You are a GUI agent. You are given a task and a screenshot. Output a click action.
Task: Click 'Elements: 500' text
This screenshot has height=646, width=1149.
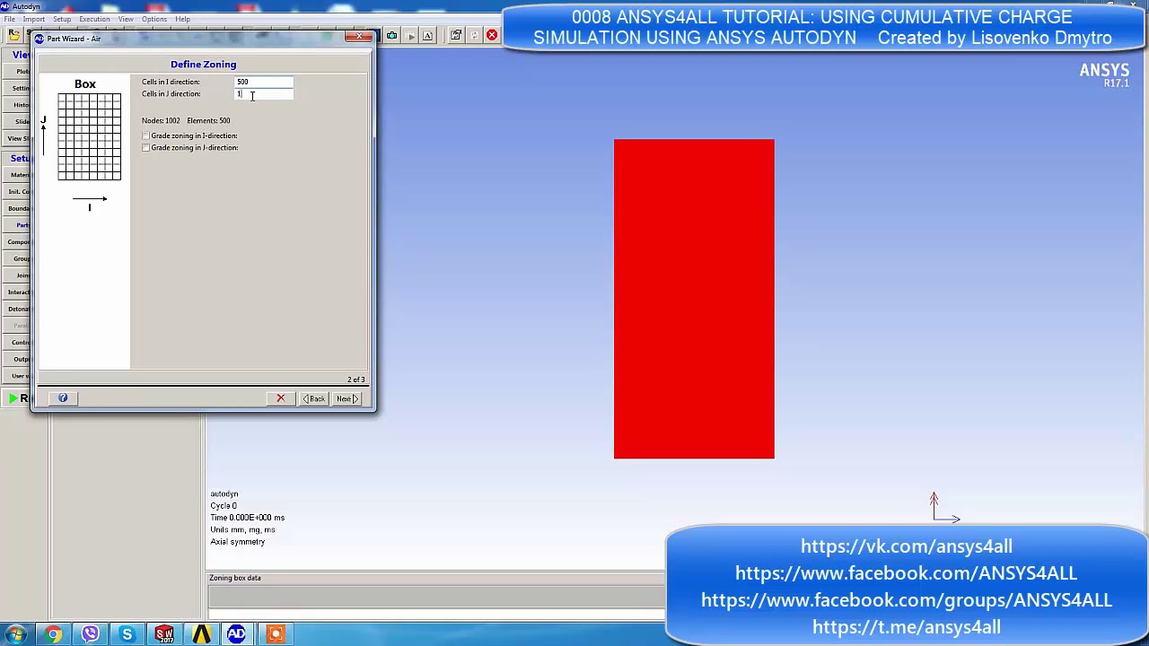tap(208, 120)
